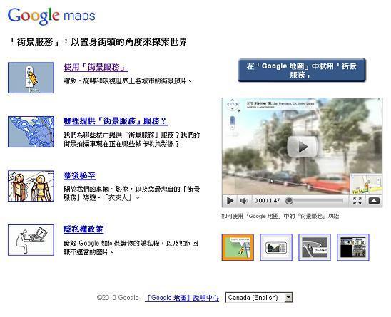This screenshot has height=317, width=391.
Task: Click the video progress slider knob
Action: pyautogui.click(x=289, y=200)
